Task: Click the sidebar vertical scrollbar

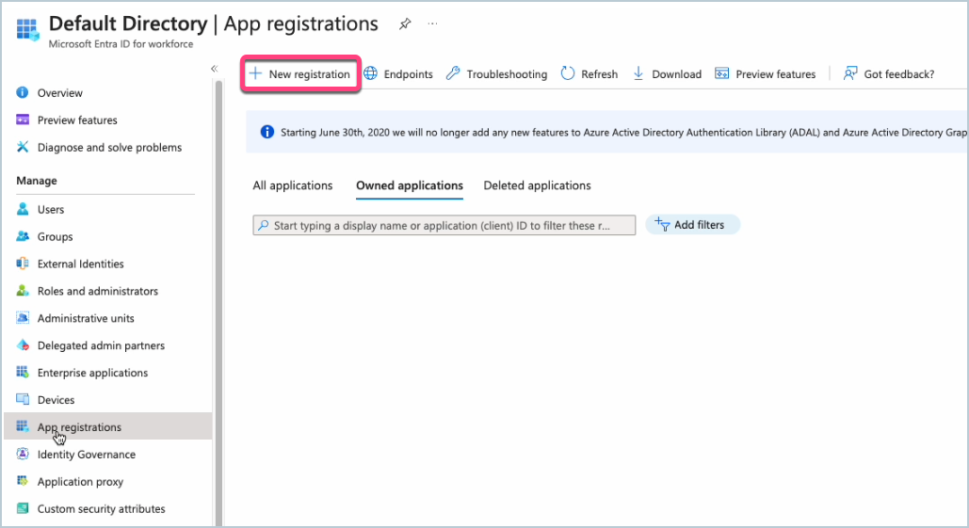Action: coord(218,303)
